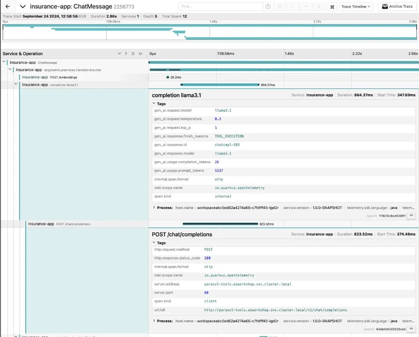Click the Find input field
This screenshot has width=419, height=337.
point(220,7)
